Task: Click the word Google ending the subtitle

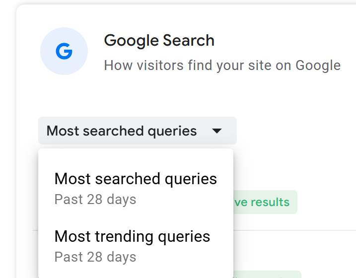Action: pos(318,65)
